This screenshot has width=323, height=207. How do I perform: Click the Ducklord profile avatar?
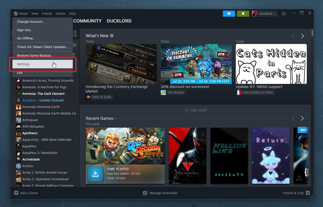click(255, 14)
